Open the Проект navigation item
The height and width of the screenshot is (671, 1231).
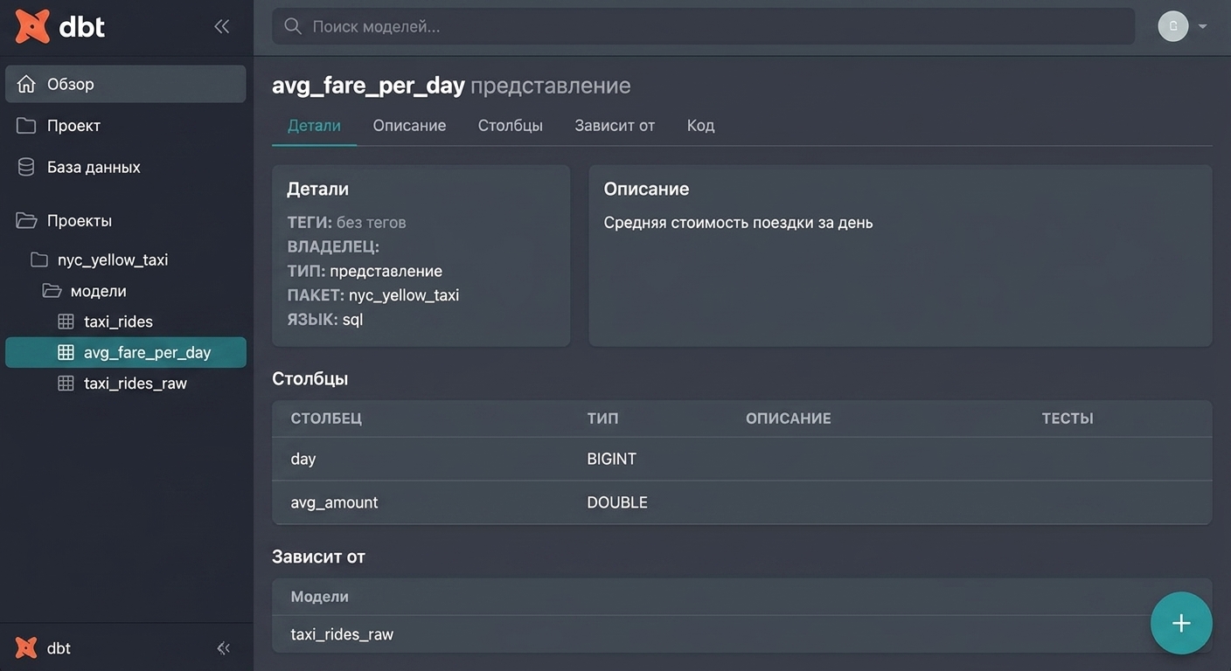tap(126, 126)
